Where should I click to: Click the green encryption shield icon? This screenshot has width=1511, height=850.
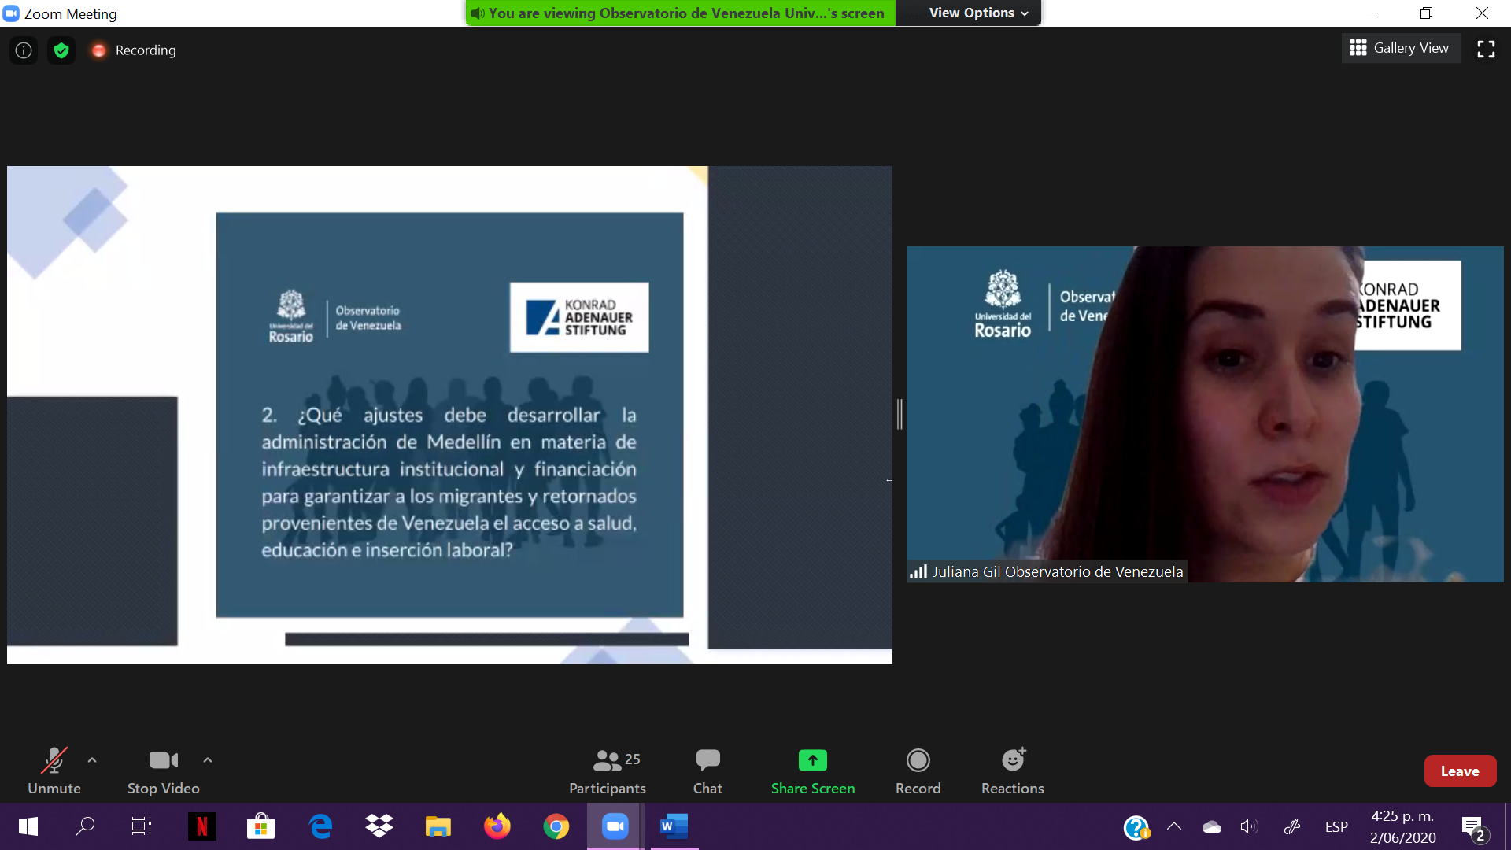pos(61,50)
